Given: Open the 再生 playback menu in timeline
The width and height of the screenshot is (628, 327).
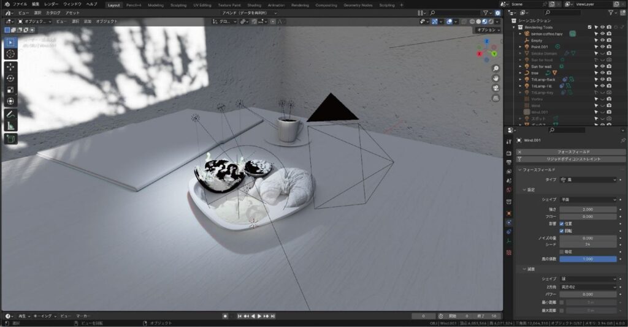Looking at the screenshot, I should (24, 316).
